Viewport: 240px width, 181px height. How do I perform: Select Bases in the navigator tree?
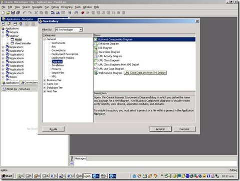pyautogui.click(x=13, y=77)
